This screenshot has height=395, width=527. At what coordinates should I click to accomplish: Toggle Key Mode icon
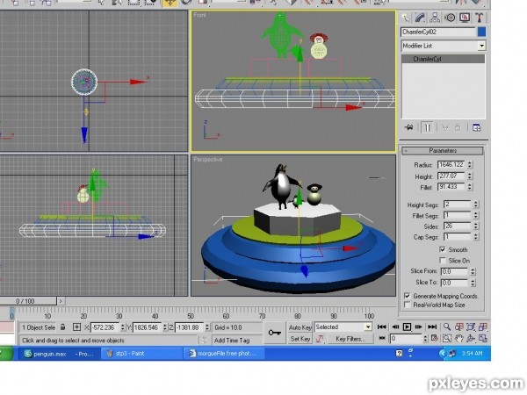click(x=382, y=338)
